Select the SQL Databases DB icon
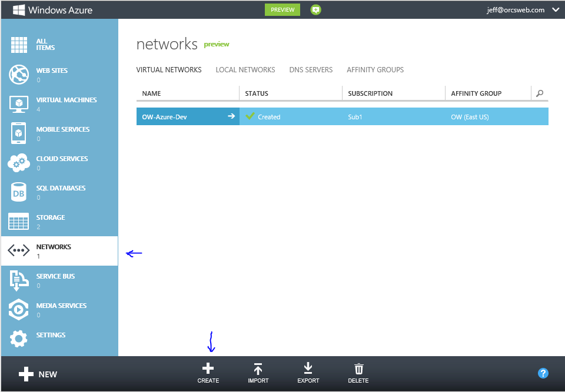 click(19, 192)
